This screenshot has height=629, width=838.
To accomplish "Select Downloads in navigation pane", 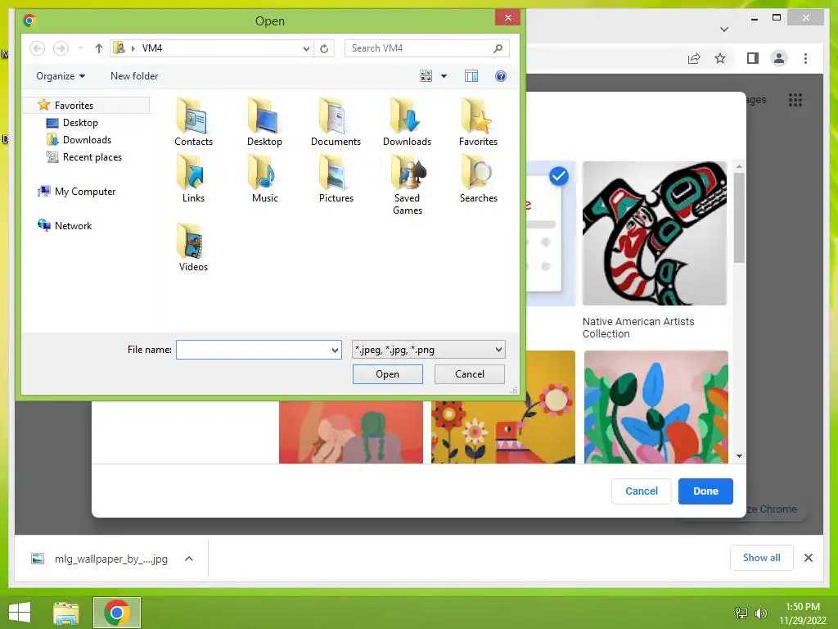I will (87, 140).
